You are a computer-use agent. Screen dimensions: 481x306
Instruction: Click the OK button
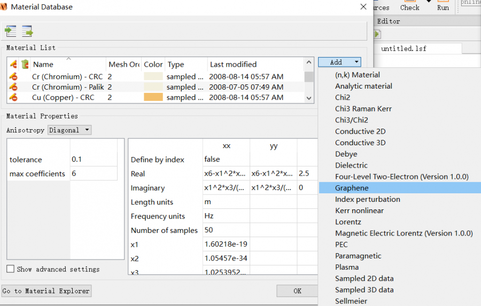pyautogui.click(x=297, y=291)
